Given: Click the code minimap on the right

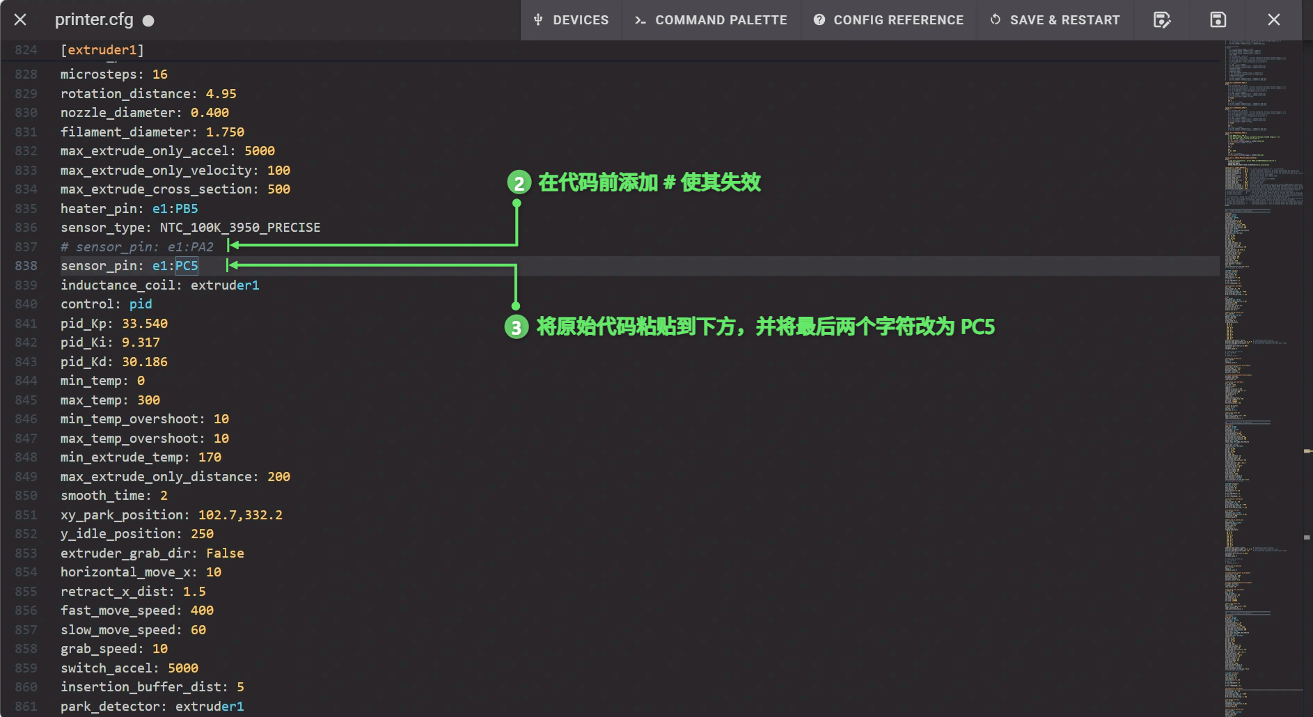Looking at the screenshot, I should coord(1261,348).
